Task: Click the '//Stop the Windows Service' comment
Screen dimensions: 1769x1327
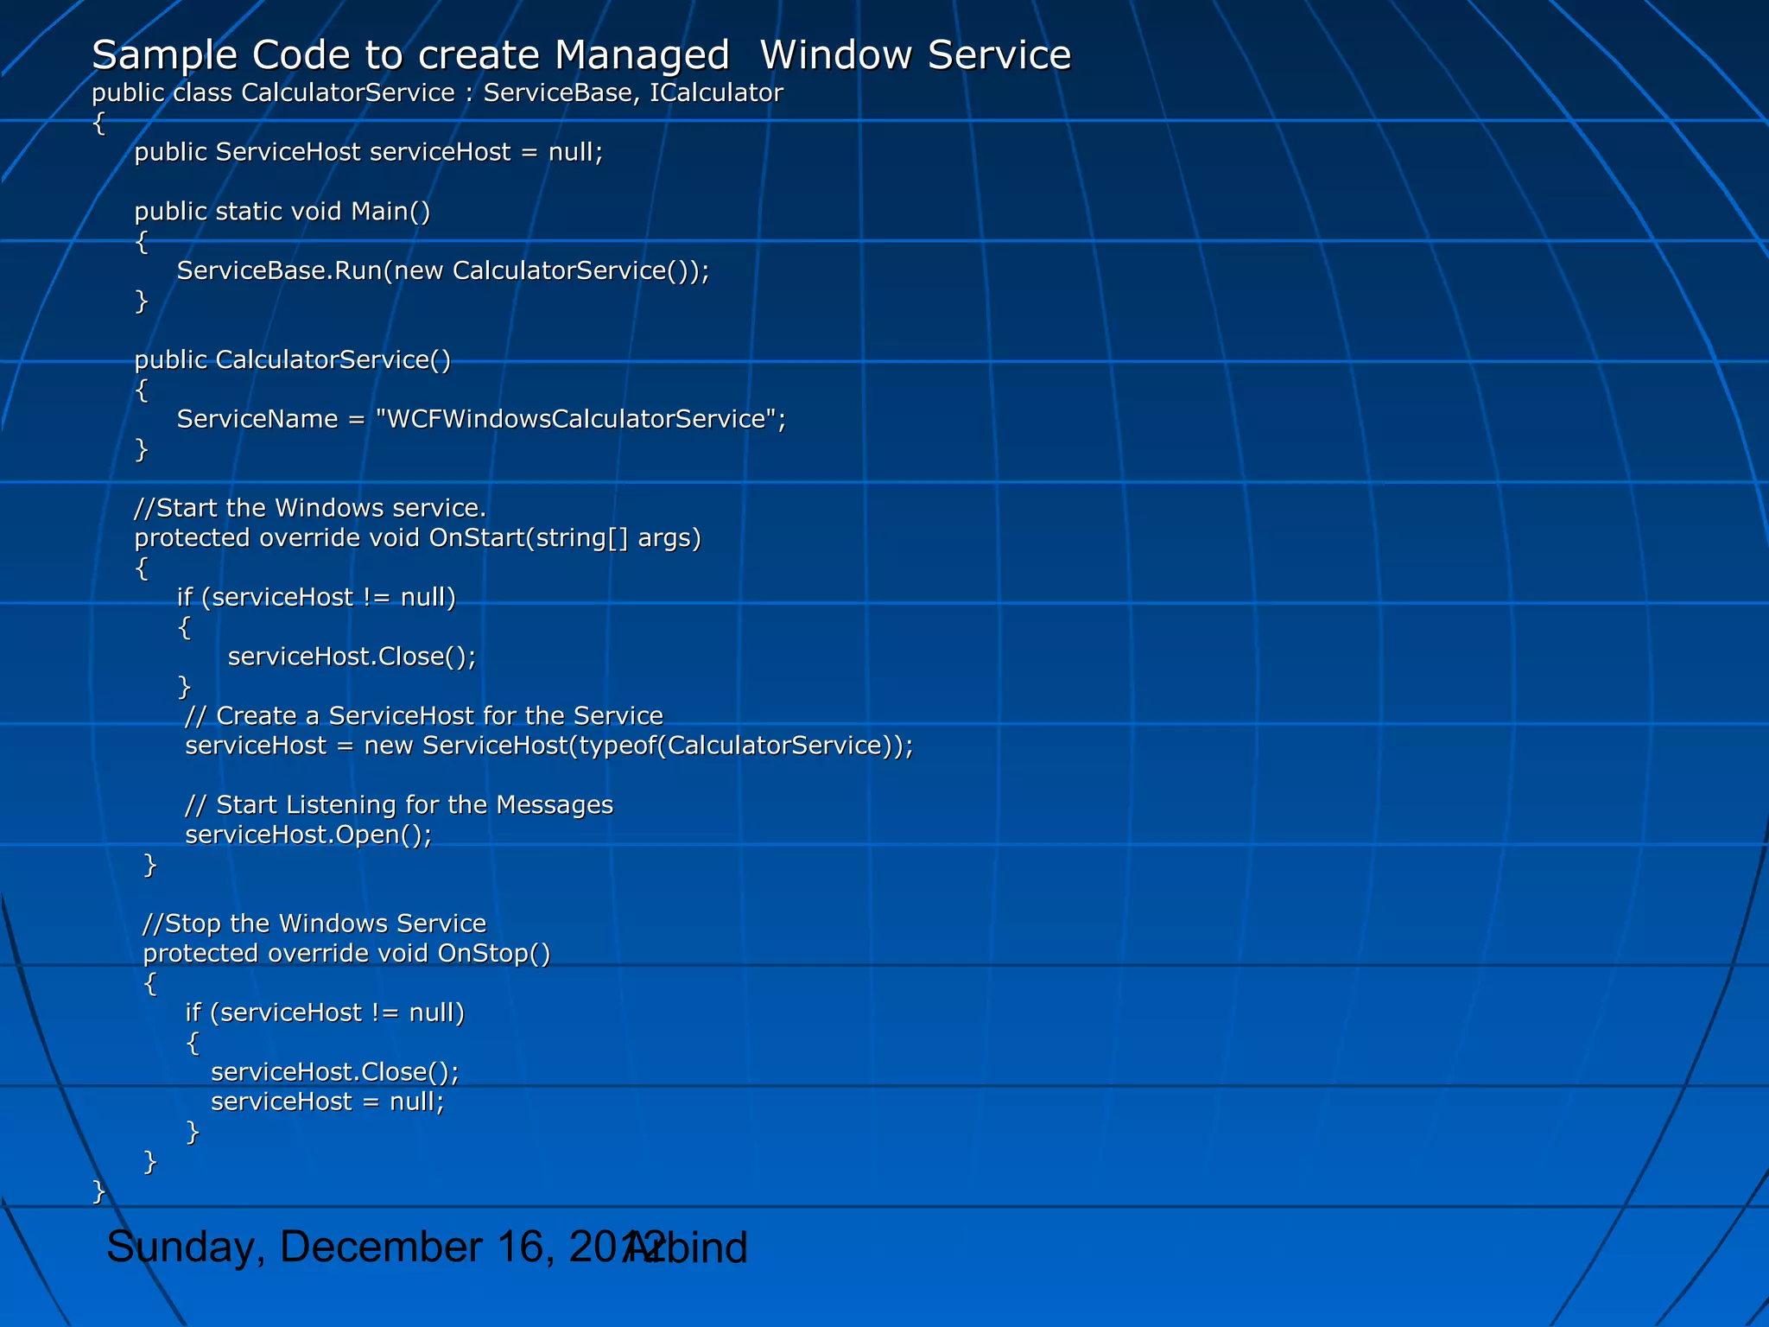Action: 314,924
